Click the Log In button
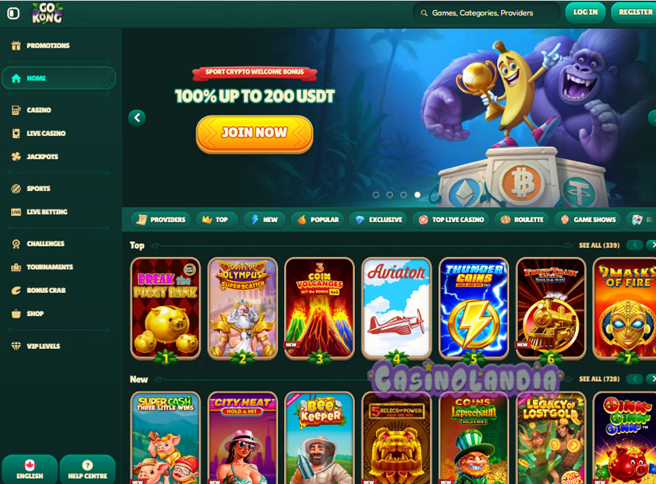Viewport: 656px width, 484px height. click(x=586, y=12)
